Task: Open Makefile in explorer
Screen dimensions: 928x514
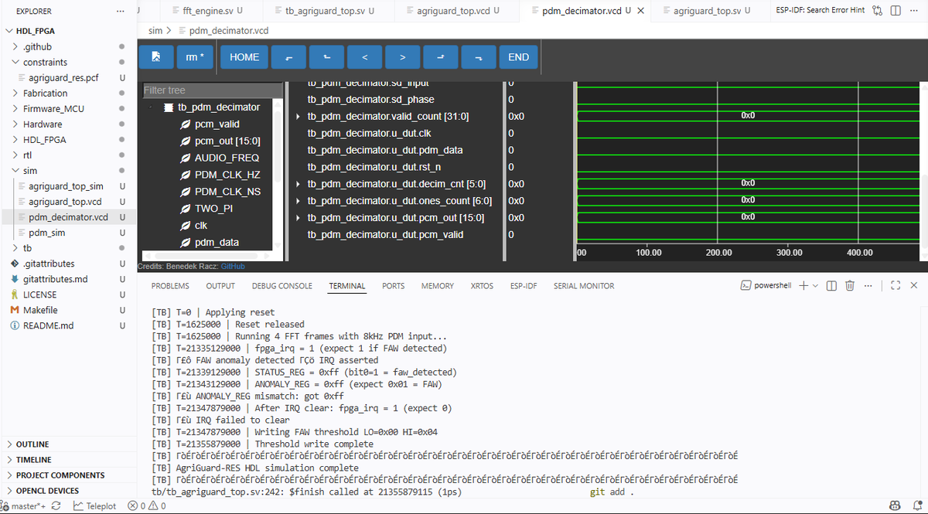Action: coord(68,310)
